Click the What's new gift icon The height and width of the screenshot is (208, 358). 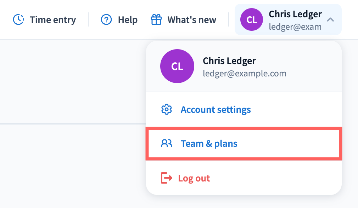[156, 19]
